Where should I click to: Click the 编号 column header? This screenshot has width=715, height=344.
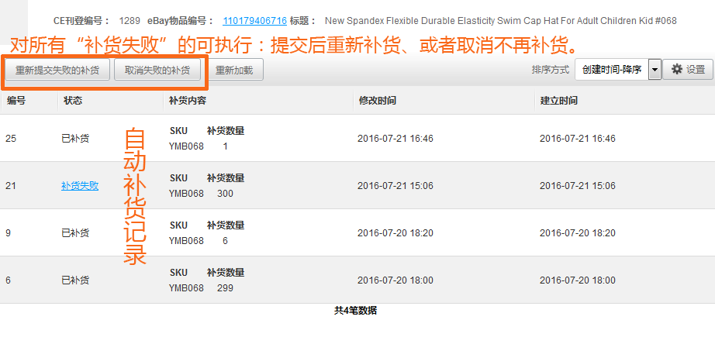click(16, 101)
